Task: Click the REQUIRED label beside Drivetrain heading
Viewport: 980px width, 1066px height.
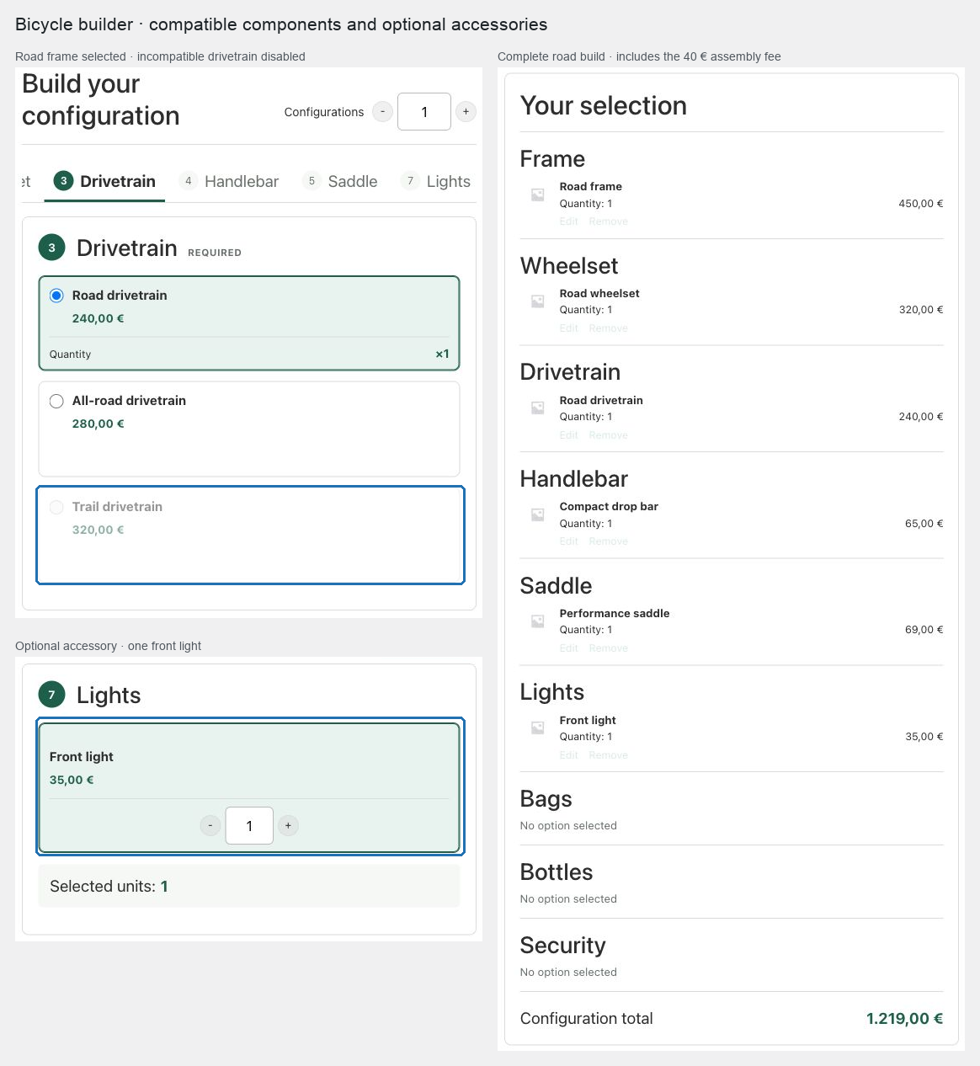Action: click(215, 253)
